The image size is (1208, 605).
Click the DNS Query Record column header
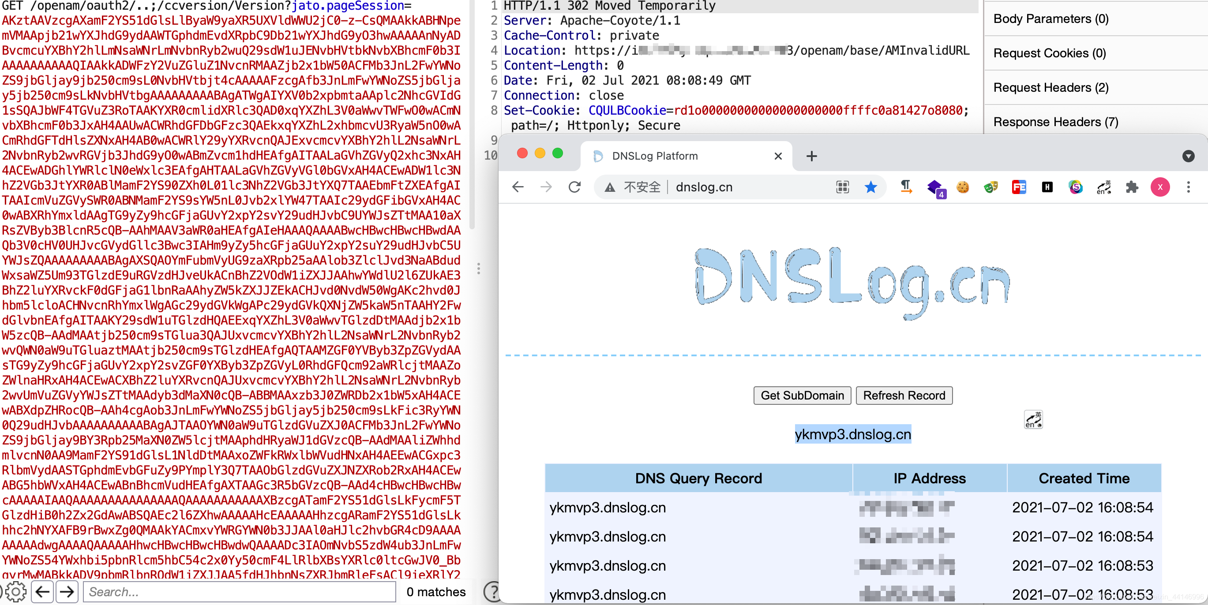coord(698,478)
